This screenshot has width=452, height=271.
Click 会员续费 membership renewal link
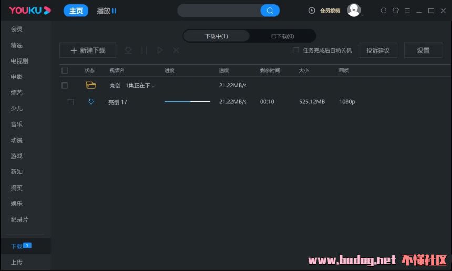pyautogui.click(x=330, y=11)
